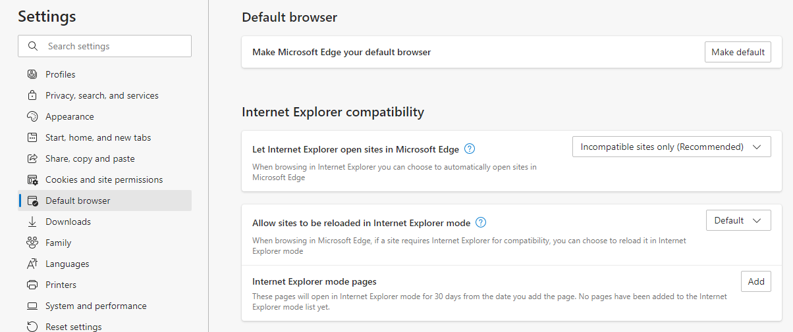
Task: Click the Downloads arrow icon
Action: [x=32, y=222]
